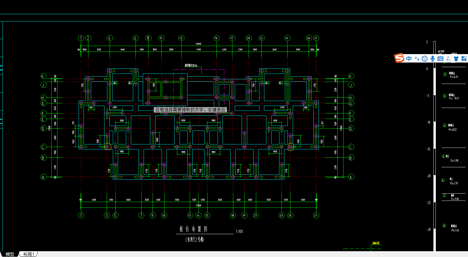
Task: Click elevation label -10 on depth scale
Action: pos(428,122)
